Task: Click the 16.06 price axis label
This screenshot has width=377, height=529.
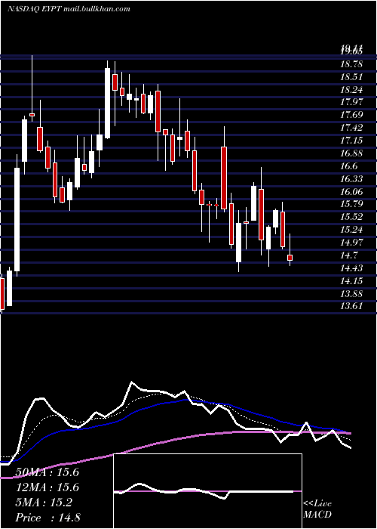Action: pos(351,191)
